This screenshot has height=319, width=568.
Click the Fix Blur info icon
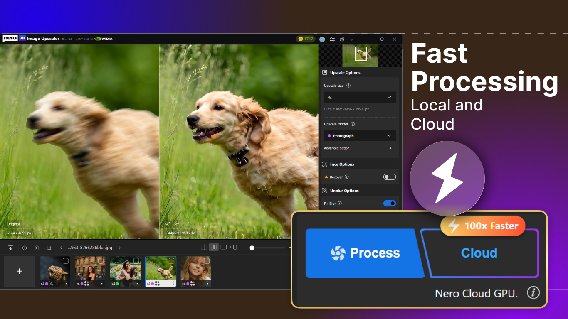coord(340,204)
